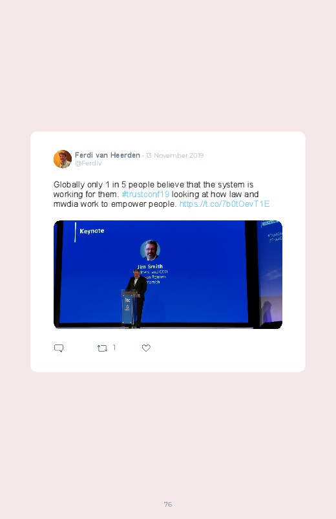This screenshot has height=519, width=336.
Task: Open the #trustconf19 hashtag
Action: 145,195
